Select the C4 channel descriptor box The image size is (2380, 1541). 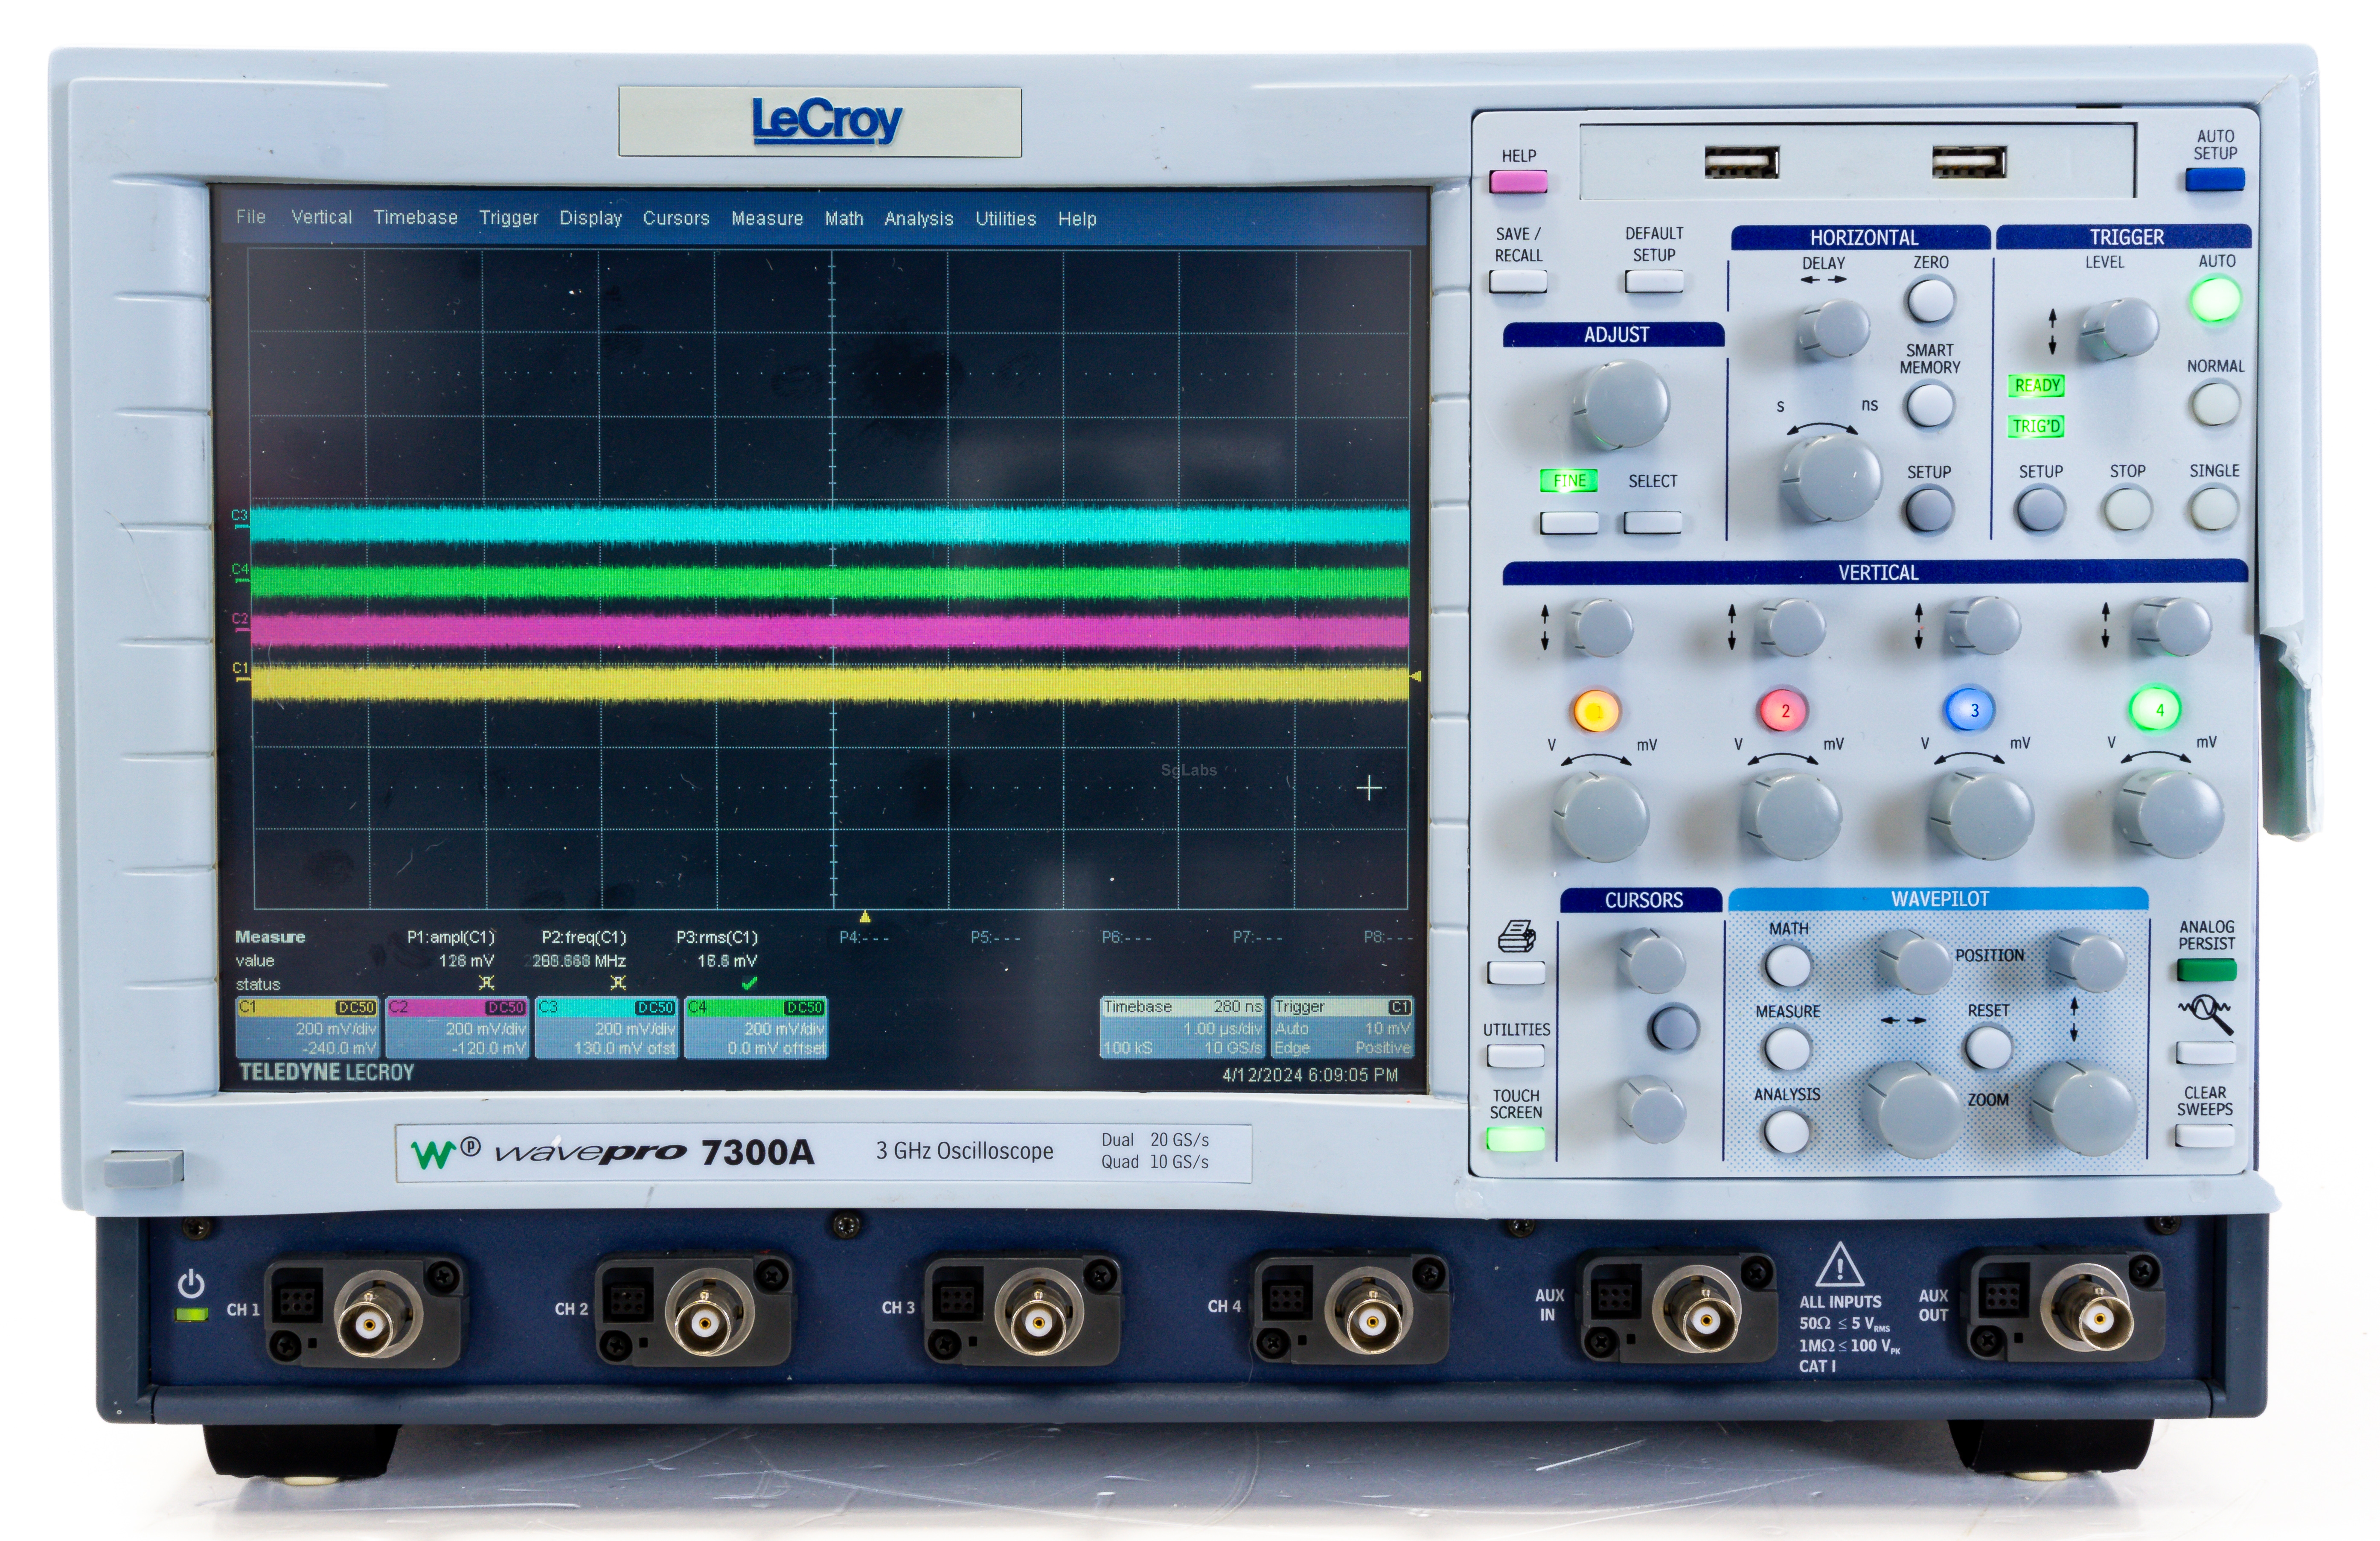coord(756,1027)
